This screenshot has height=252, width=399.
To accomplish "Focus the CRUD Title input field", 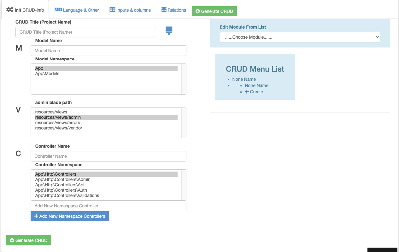I will coord(85,32).
